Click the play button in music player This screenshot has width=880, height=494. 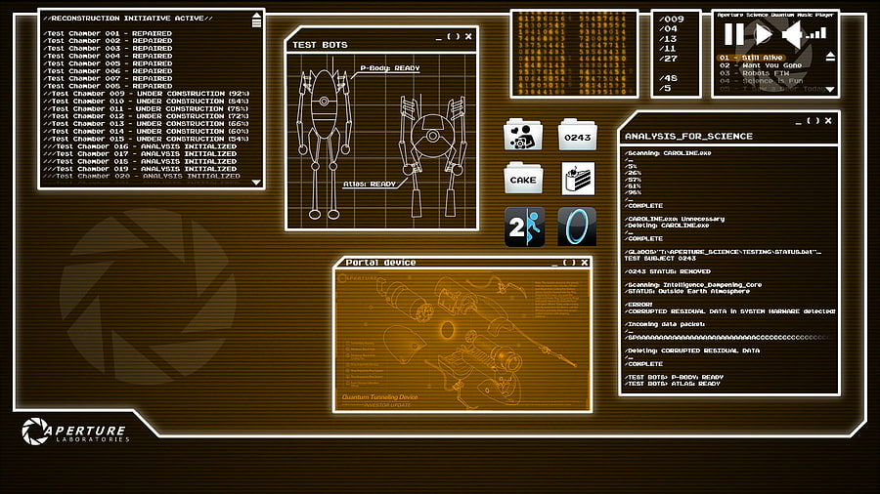[x=764, y=34]
